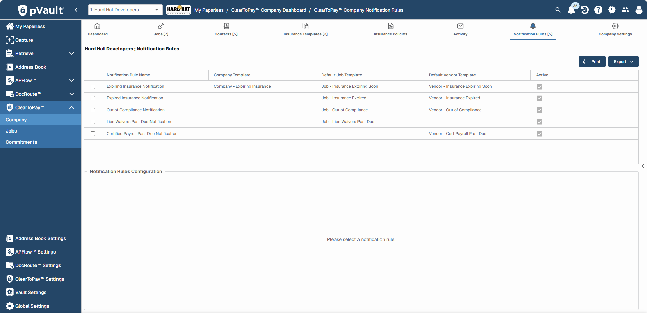Switch to the Jobs [7] tab
The height and width of the screenshot is (313, 647).
point(161,30)
